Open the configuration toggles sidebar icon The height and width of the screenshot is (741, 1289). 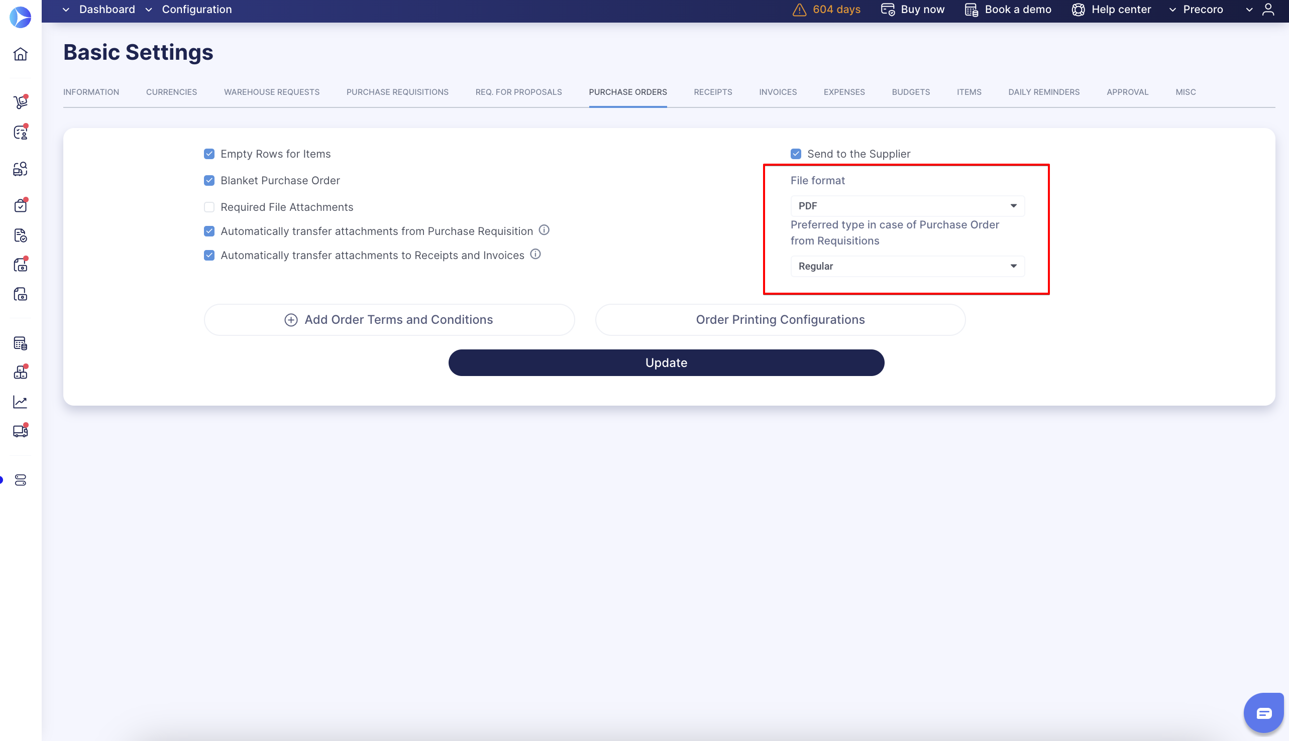pyautogui.click(x=21, y=480)
